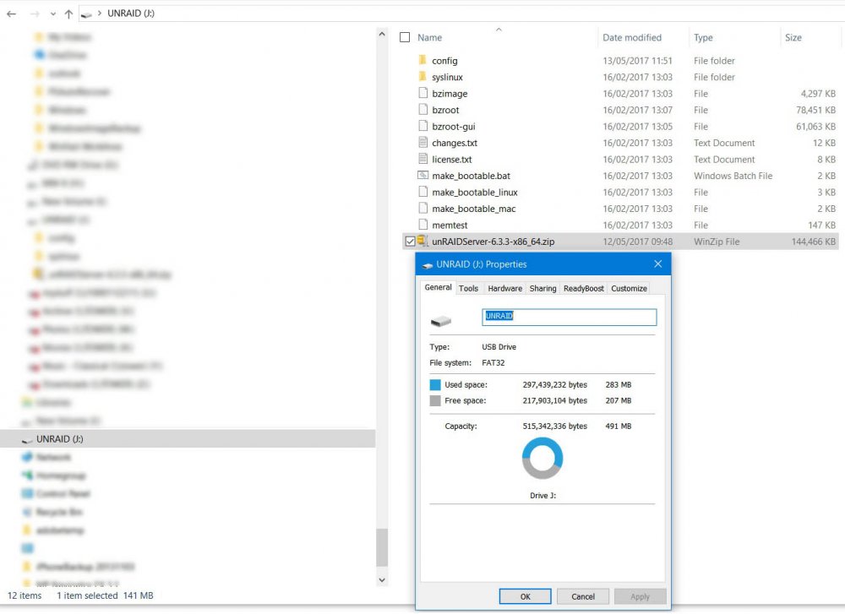Select the changes.txt document icon
Image resolution: width=845 pixels, height=614 pixels.
423,142
